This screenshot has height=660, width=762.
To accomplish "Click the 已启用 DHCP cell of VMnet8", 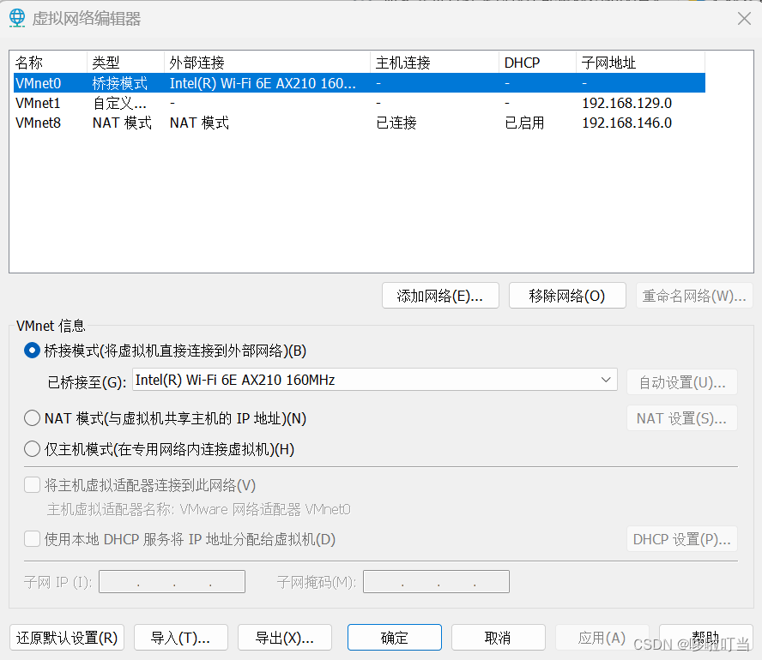I will click(524, 123).
